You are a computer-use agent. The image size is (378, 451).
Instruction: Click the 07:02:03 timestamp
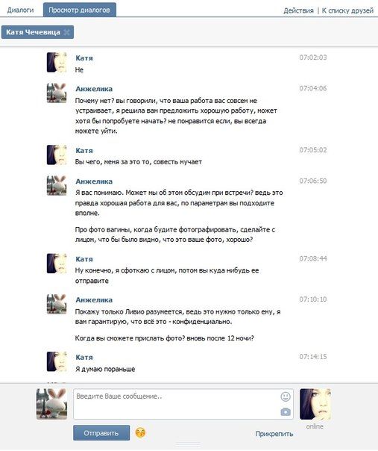coord(313,57)
